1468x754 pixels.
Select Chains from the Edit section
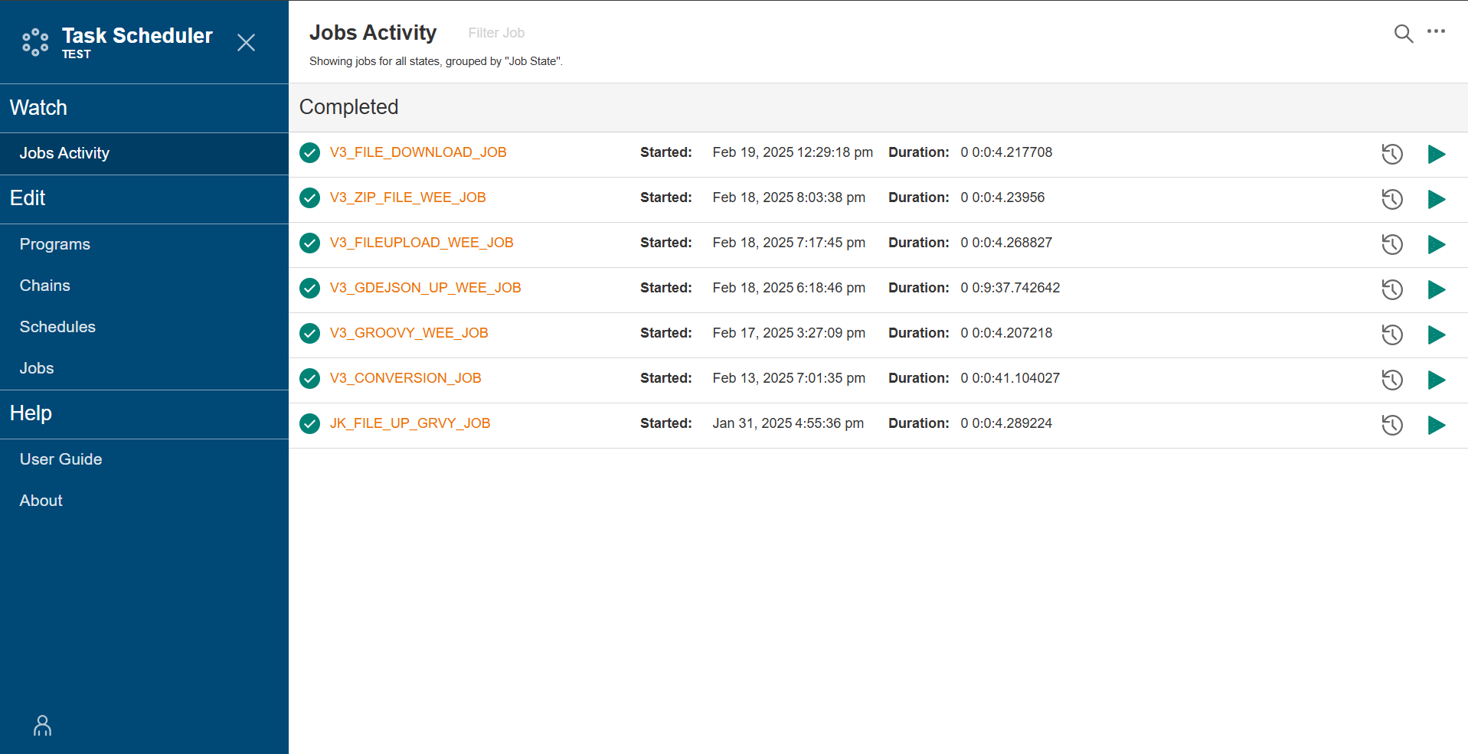click(x=45, y=286)
